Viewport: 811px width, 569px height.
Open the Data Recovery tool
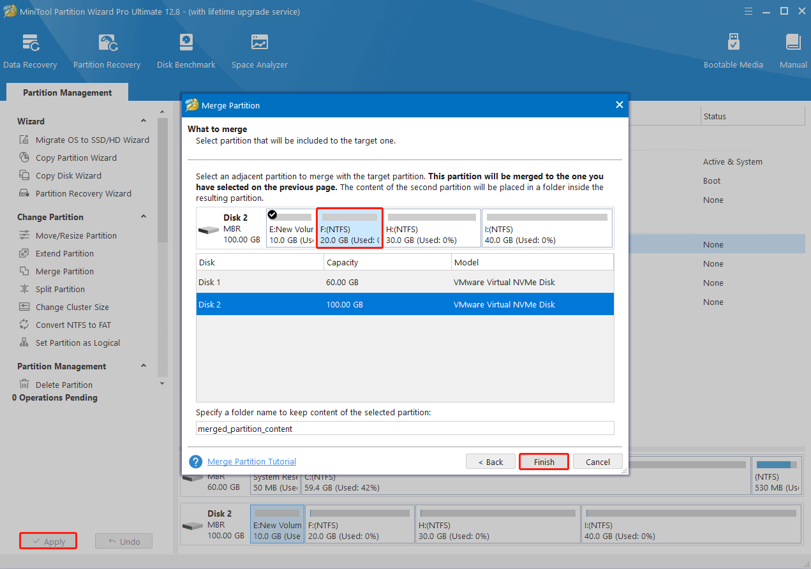point(30,51)
